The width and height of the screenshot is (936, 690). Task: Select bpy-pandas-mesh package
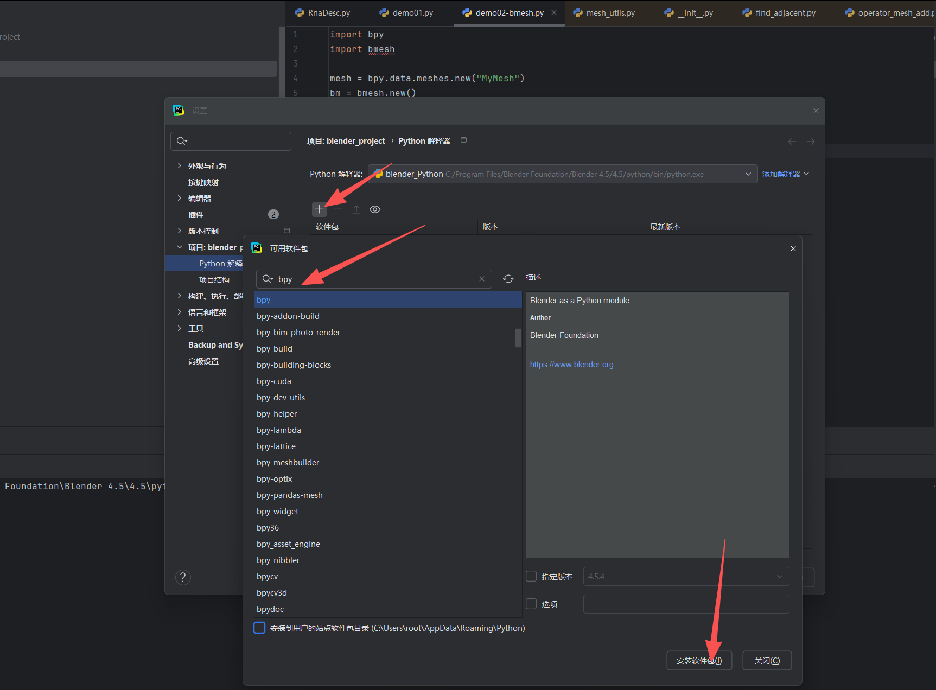click(x=388, y=495)
